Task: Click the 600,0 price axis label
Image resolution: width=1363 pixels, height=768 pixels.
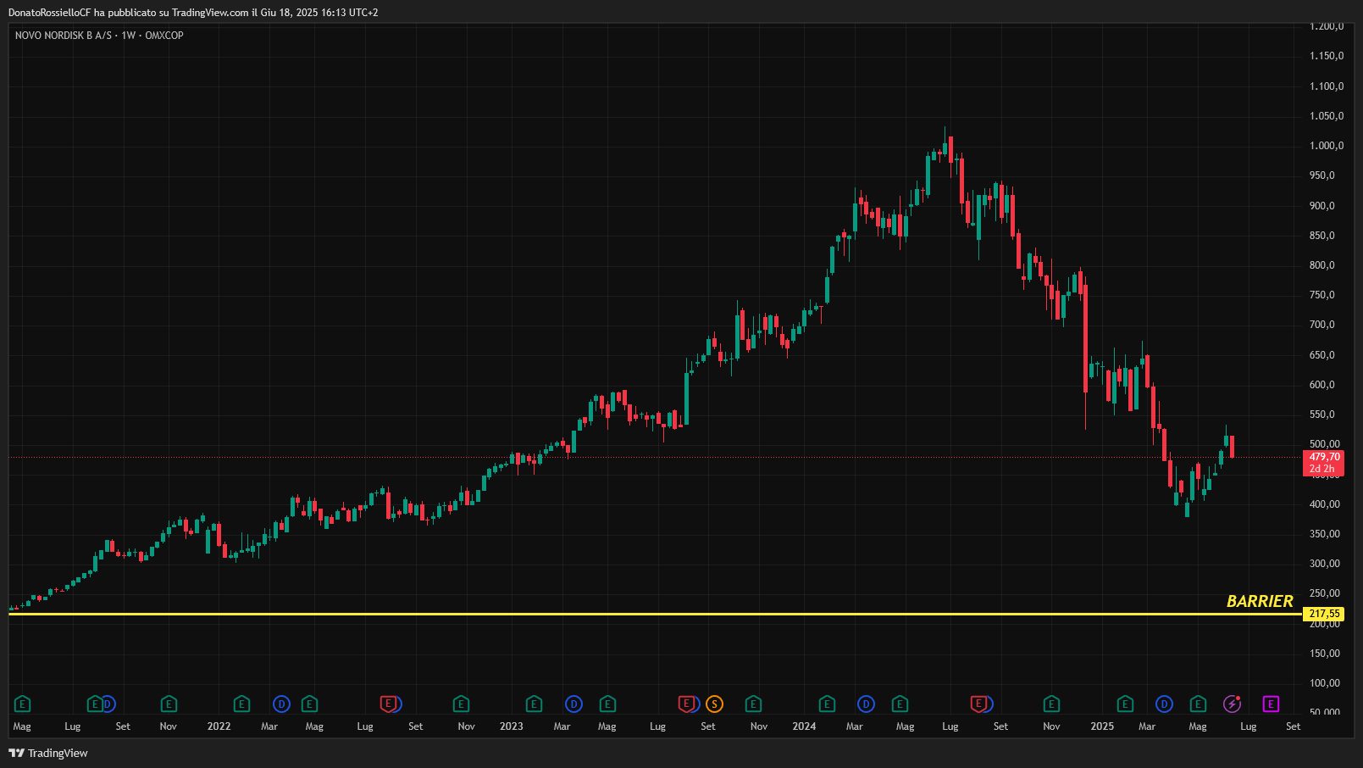Action: coord(1322,385)
